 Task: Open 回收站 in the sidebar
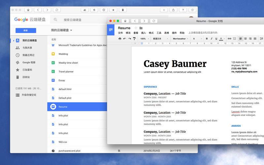(26, 77)
